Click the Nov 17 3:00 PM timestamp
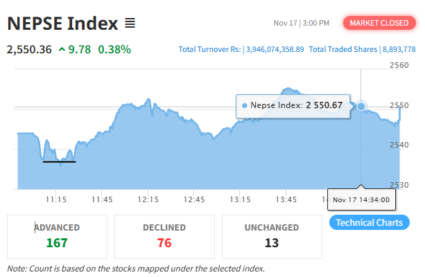 [x=301, y=23]
